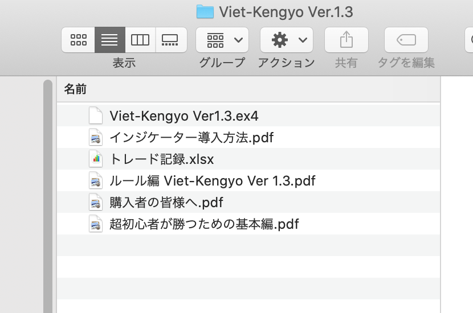Click the vertical scrollbar on the sidebar
The height and width of the screenshot is (313, 473).
point(48,193)
